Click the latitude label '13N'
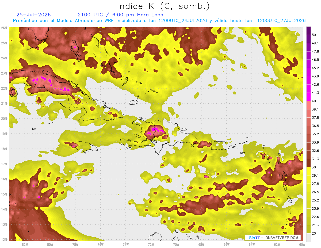Image resolution: width=321 pixels, height=248 pixels. (4, 224)
